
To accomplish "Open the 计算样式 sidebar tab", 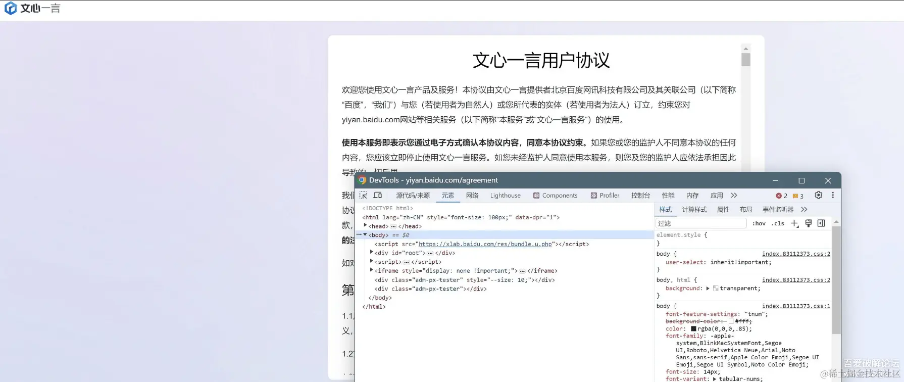I will point(694,210).
